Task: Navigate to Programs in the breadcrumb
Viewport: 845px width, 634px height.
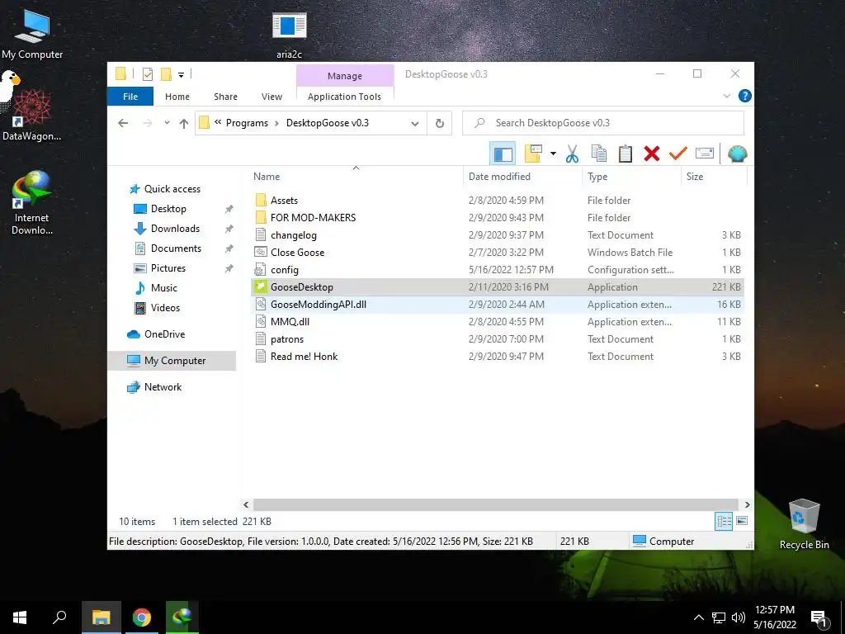Action: [x=247, y=123]
